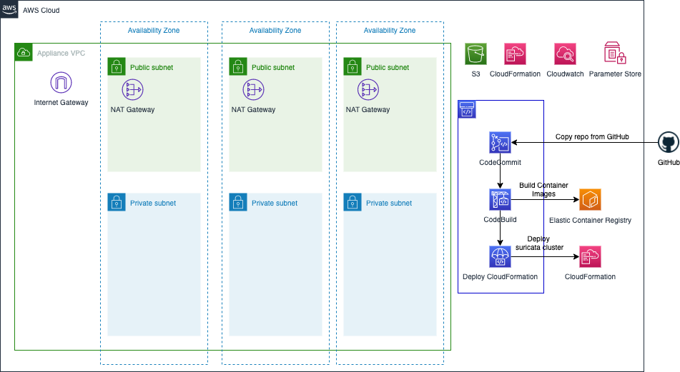Click 'NAT Gateway' text in third zone
Viewport: 680px width, 372px height.
click(368, 109)
